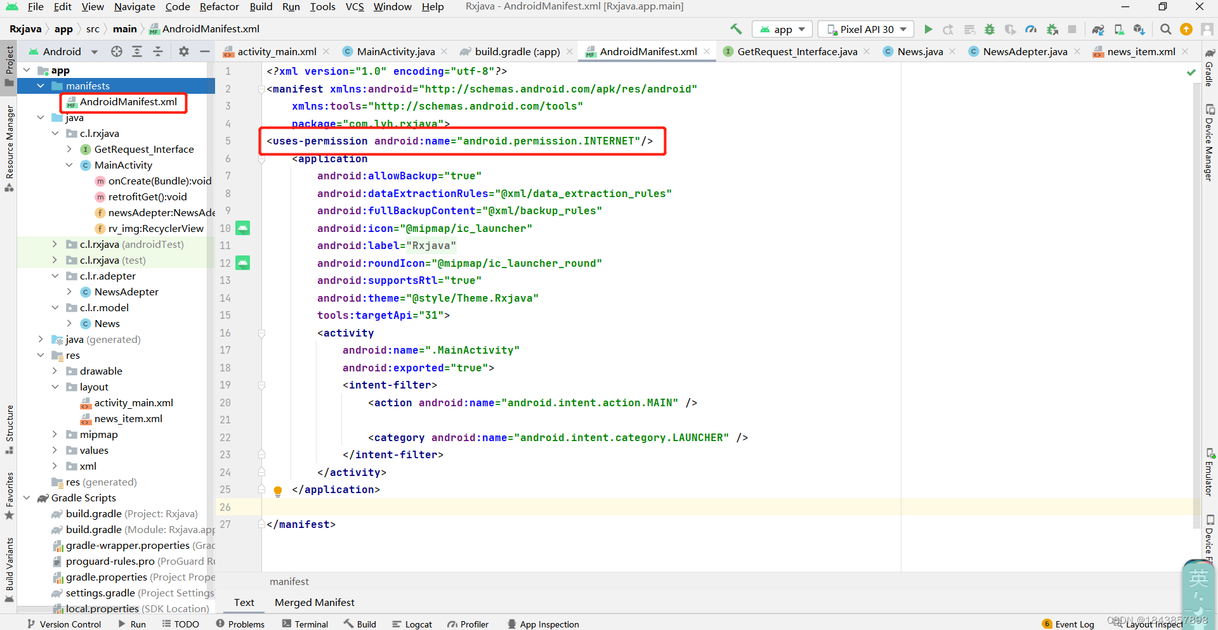Open the Refactor menu
The height and width of the screenshot is (630, 1218).
(x=219, y=7)
